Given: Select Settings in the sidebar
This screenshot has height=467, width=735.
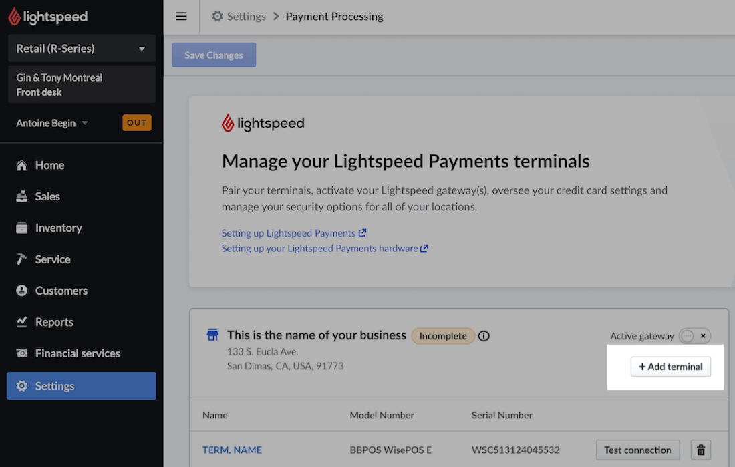Looking at the screenshot, I should coord(54,386).
